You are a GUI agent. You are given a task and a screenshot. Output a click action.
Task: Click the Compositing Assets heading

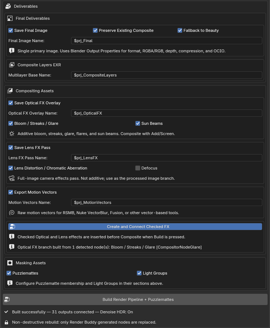coord(34,91)
